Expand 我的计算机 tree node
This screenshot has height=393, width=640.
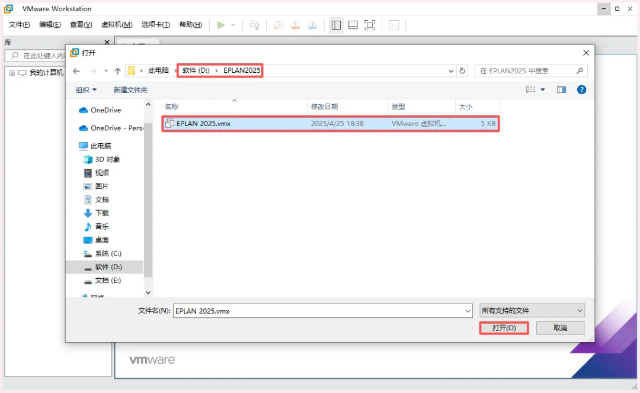click(x=12, y=73)
